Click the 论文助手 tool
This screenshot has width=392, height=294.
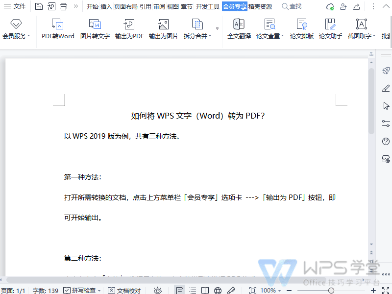(x=330, y=29)
